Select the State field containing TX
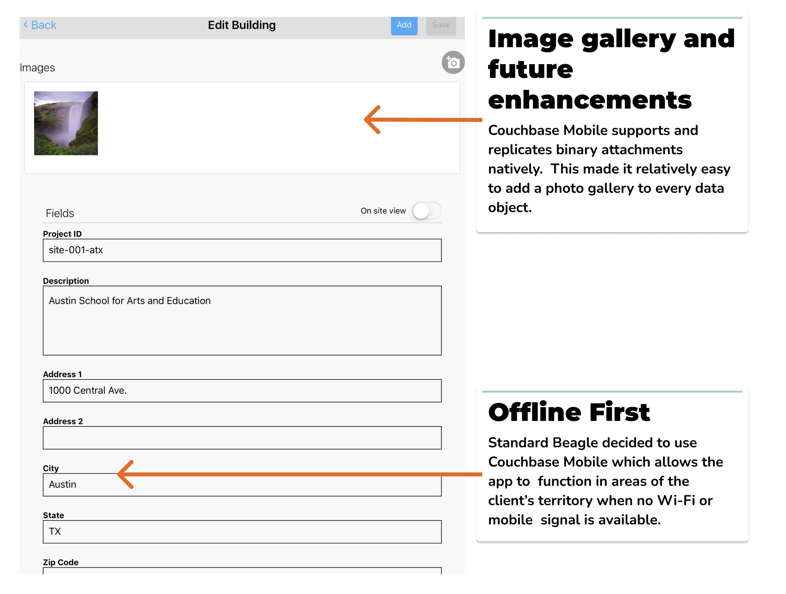Screen dimensions: 786x594 [242, 531]
